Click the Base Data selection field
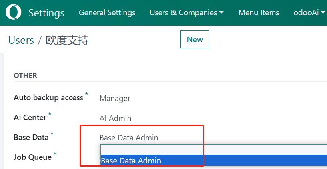The height and width of the screenshot is (169, 327). [x=212, y=138]
